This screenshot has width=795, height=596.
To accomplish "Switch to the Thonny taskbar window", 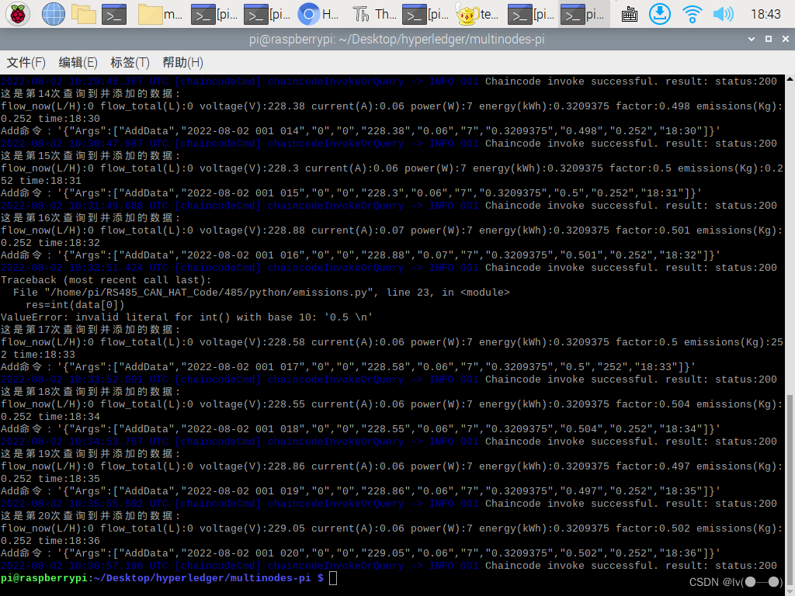I will [373, 14].
